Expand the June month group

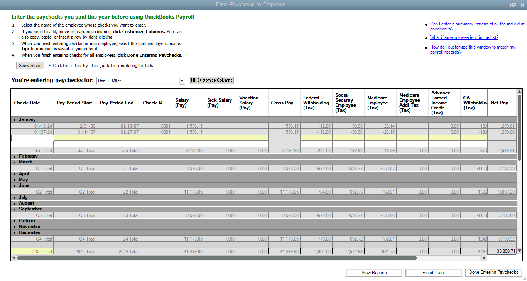[x=15, y=186]
